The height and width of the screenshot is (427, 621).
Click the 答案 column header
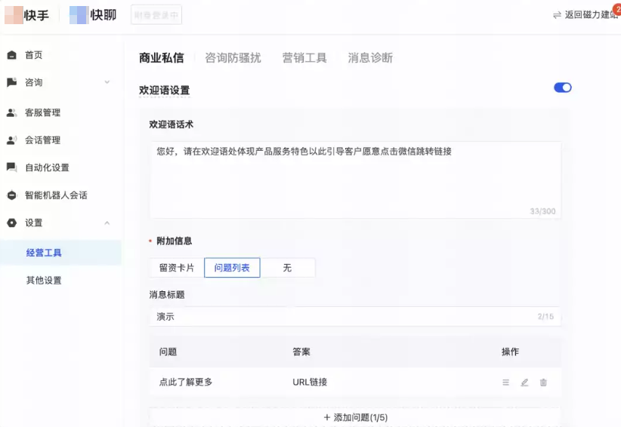click(301, 352)
